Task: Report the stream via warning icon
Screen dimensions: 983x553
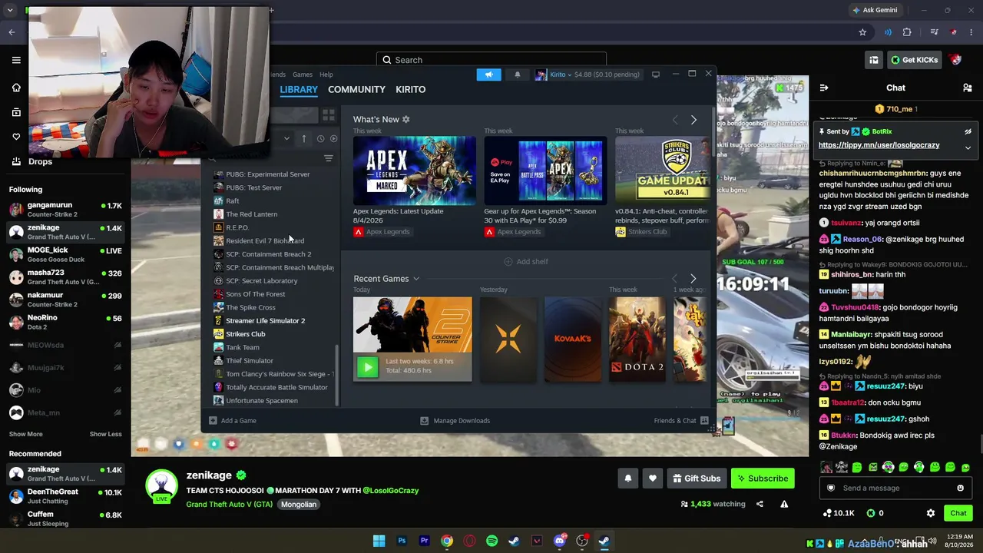Action: point(784,504)
